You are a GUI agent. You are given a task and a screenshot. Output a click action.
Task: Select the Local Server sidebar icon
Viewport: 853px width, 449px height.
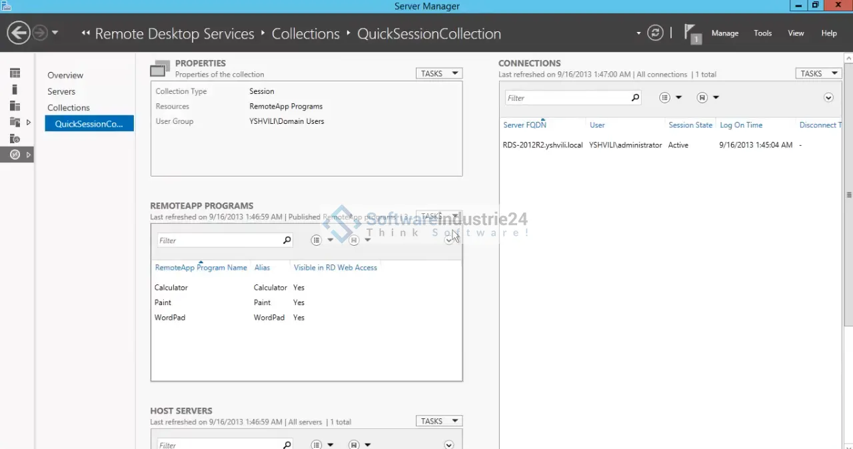click(x=15, y=89)
